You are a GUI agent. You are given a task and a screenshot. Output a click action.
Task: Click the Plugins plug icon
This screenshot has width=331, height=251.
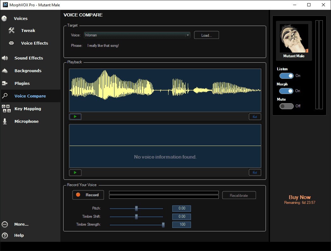tap(5, 84)
